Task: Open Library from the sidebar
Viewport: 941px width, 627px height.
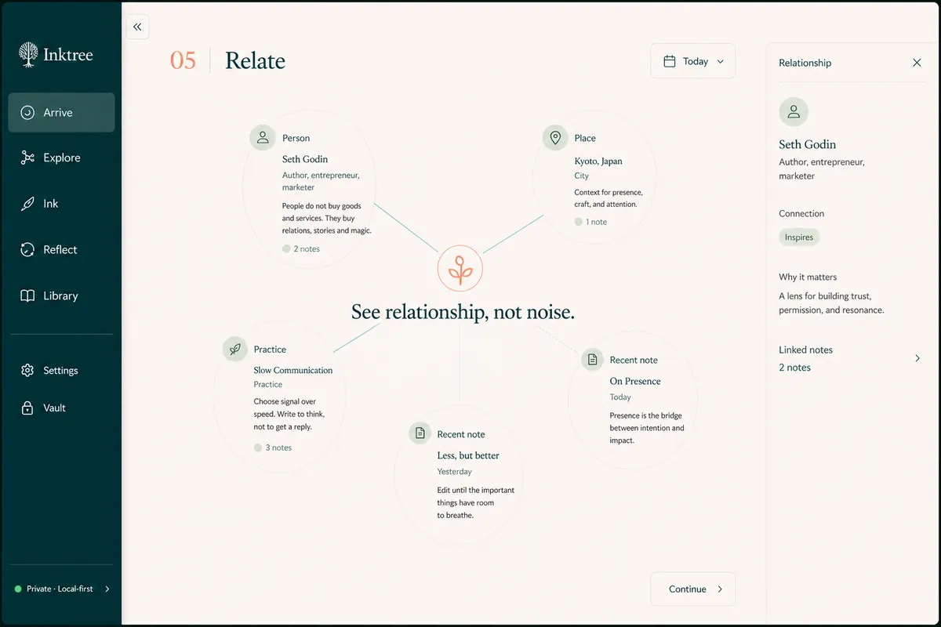Action: (x=61, y=296)
